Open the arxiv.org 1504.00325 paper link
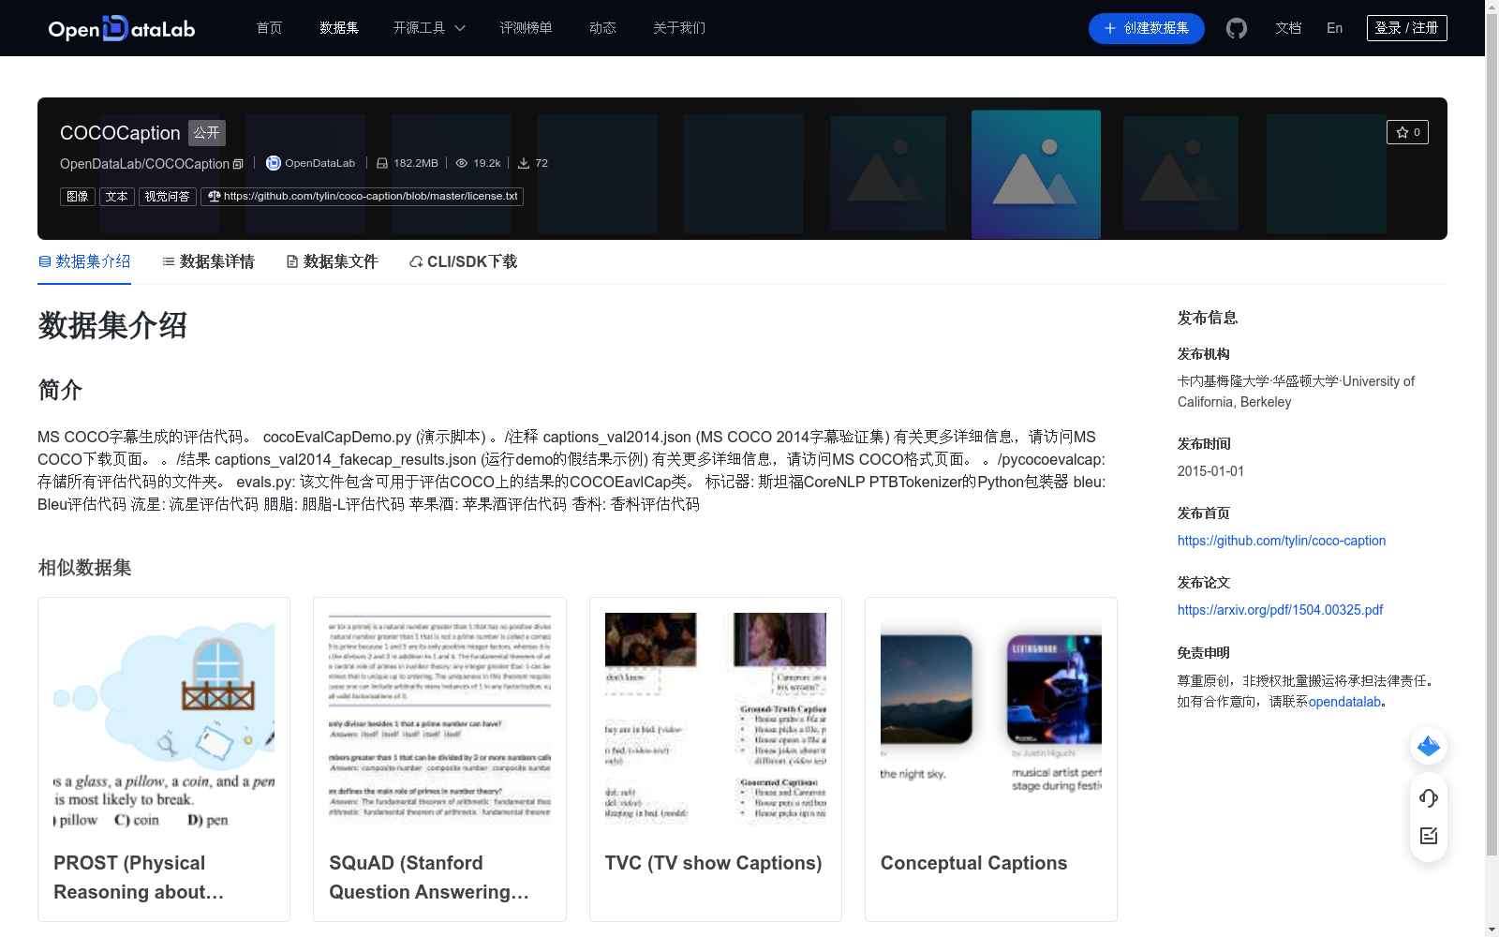This screenshot has width=1499, height=937. [x=1280, y=610]
